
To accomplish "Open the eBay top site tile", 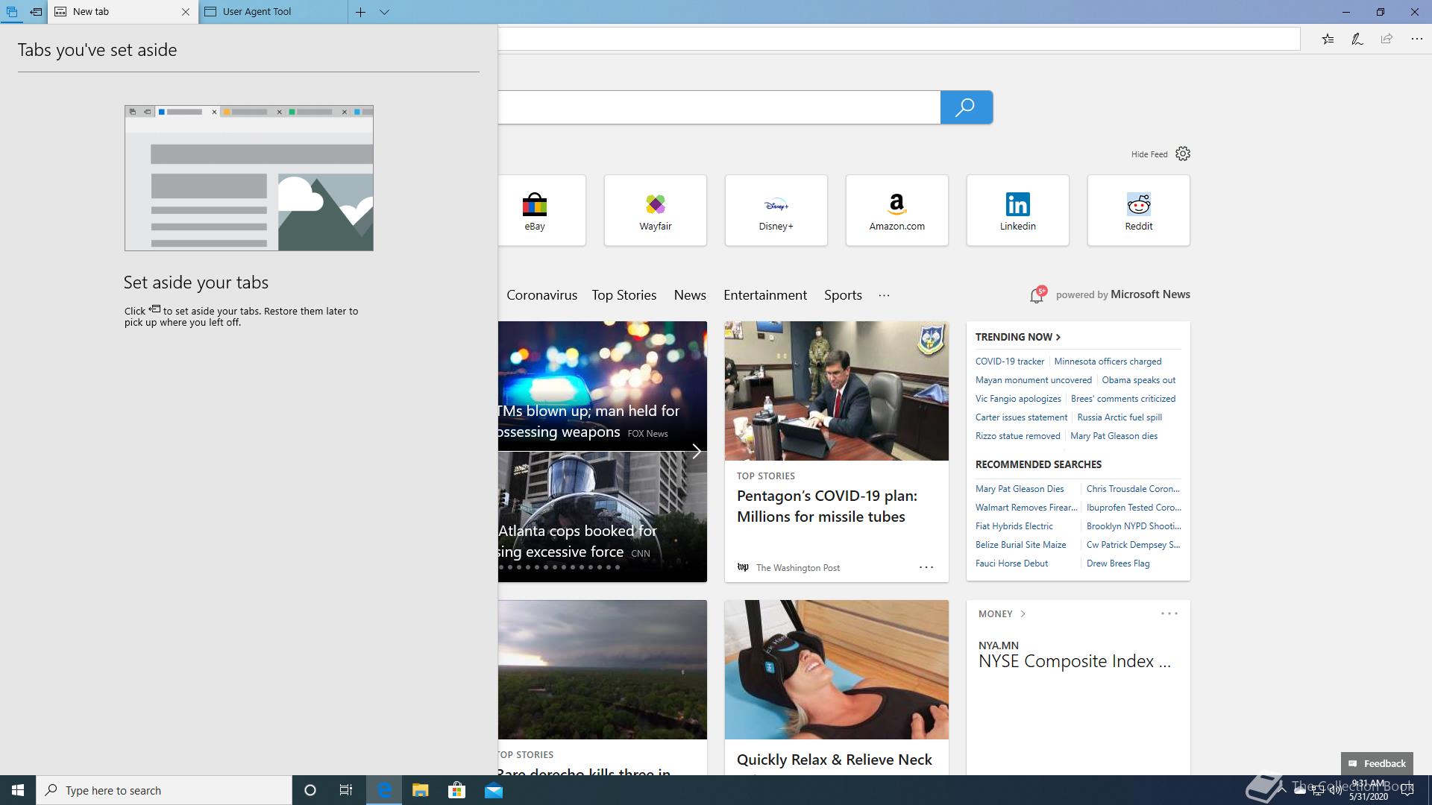I will point(541,210).
